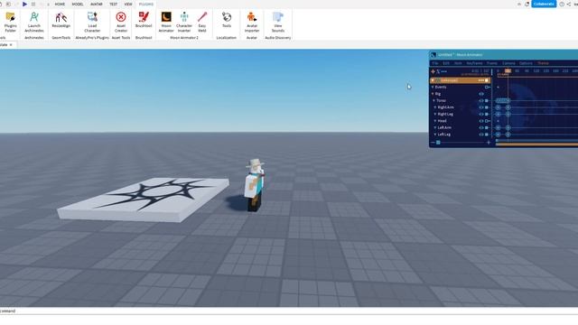Collapse the highlighted orange track arrow
This screenshot has height=325, width=578.
click(433, 80)
